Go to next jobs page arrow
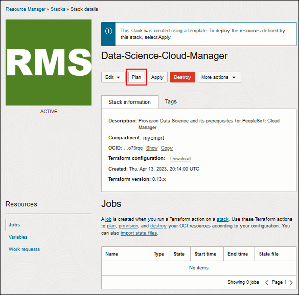Image resolution: width=299 pixels, height=295 pixels. (x=291, y=282)
